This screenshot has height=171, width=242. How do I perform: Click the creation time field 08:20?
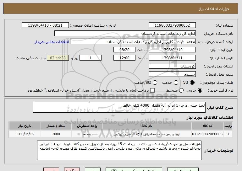[124, 50]
